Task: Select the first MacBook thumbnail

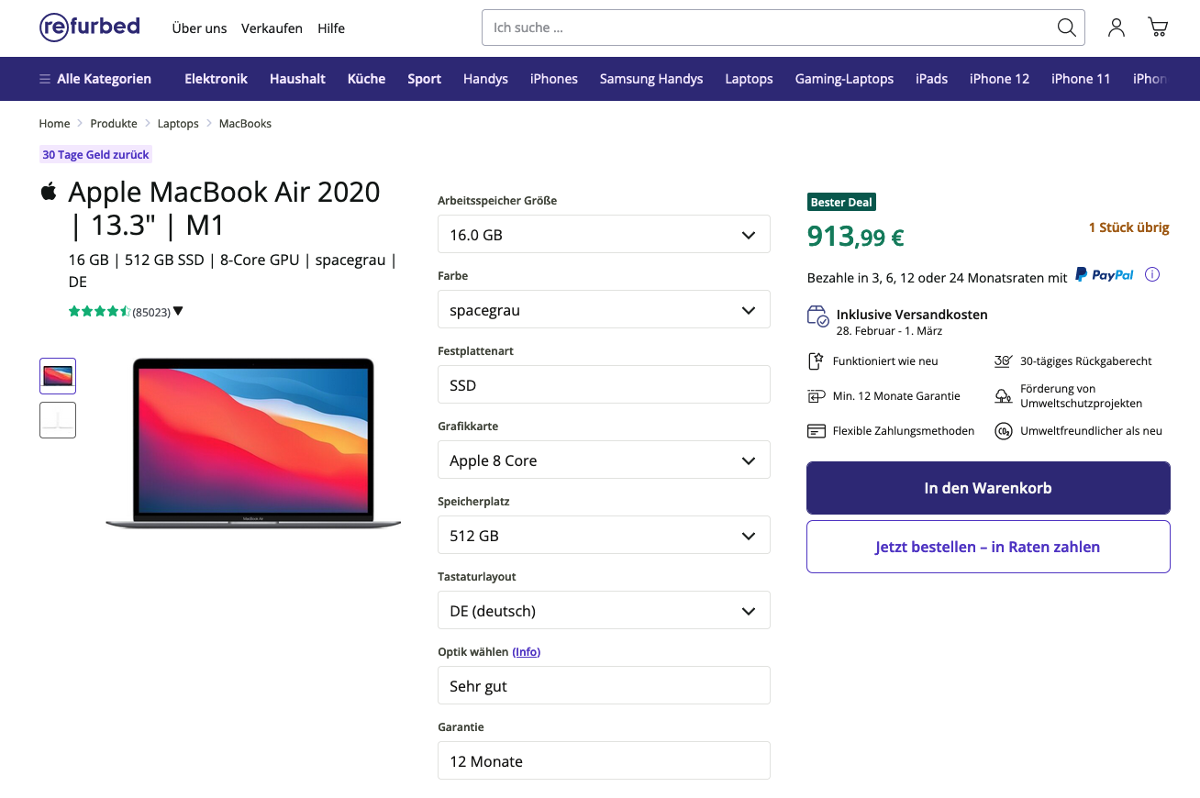Action: click(58, 376)
